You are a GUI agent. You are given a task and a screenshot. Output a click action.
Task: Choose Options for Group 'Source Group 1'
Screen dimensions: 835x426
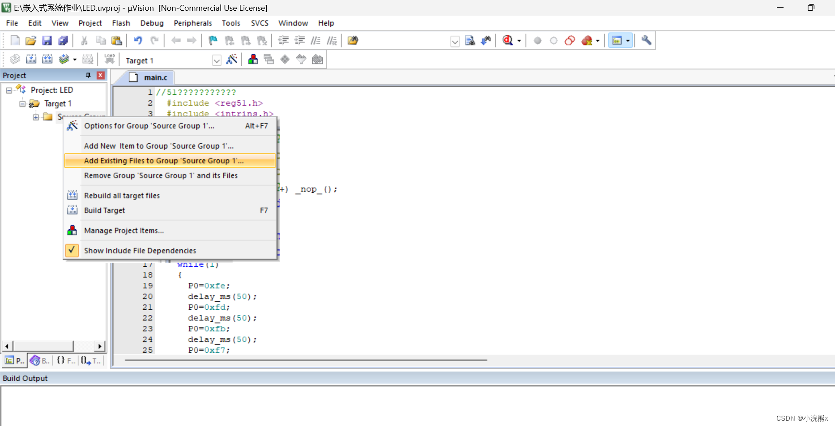[x=170, y=126]
